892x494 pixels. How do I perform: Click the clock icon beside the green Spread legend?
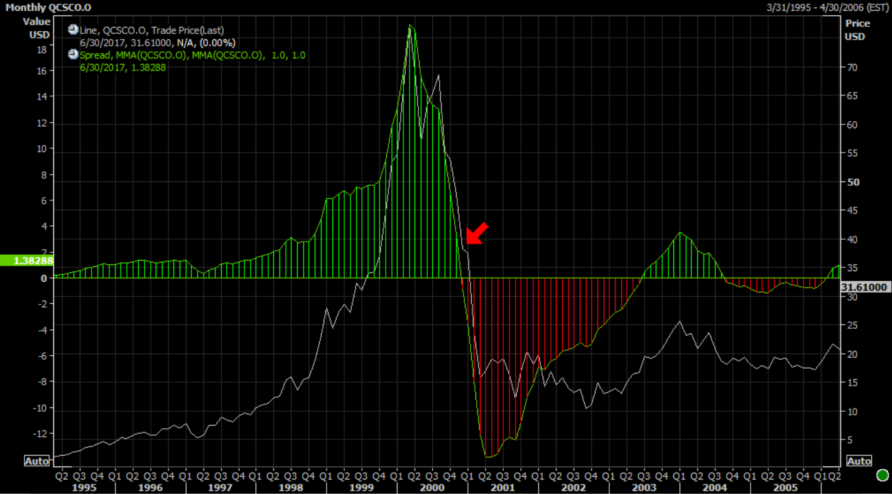pyautogui.click(x=73, y=55)
